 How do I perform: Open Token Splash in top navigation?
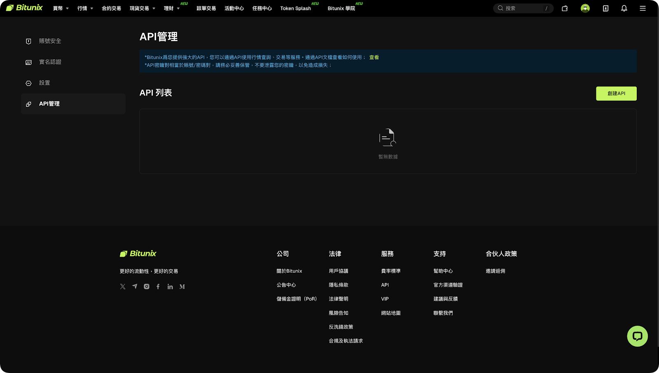pos(295,8)
